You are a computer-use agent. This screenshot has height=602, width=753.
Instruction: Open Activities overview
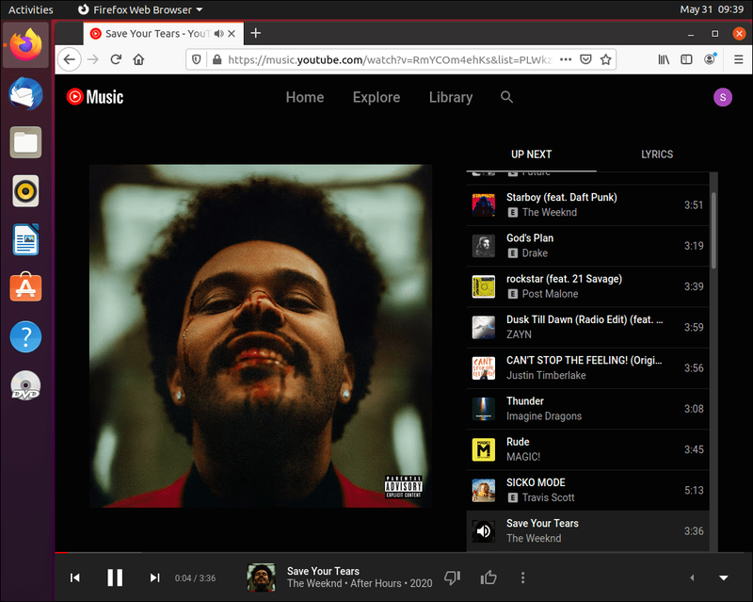click(x=31, y=9)
